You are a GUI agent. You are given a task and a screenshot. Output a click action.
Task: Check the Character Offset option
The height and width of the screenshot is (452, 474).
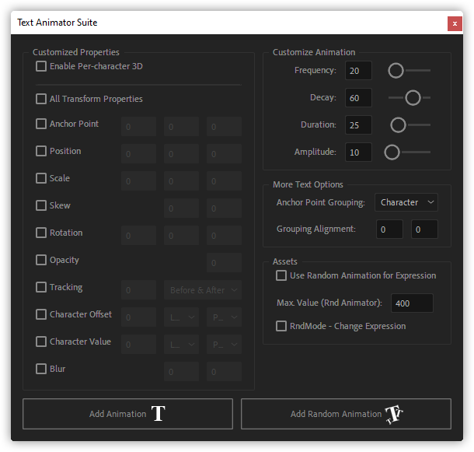point(41,314)
